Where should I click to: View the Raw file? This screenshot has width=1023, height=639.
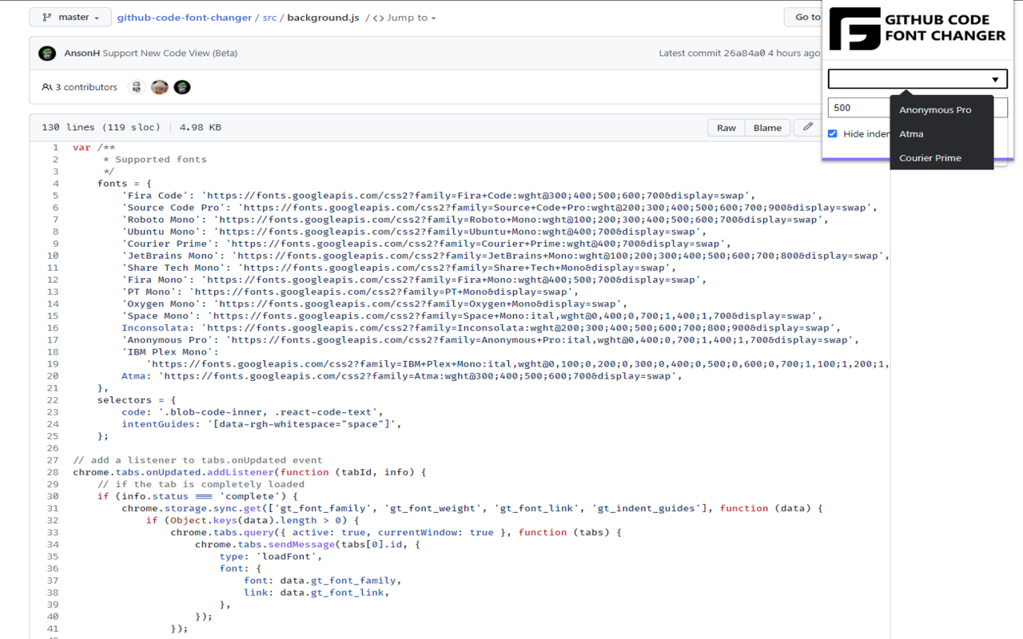tap(726, 128)
